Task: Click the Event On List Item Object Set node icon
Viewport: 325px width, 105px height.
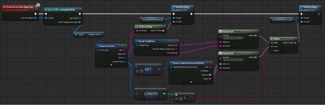Action: point(4,7)
